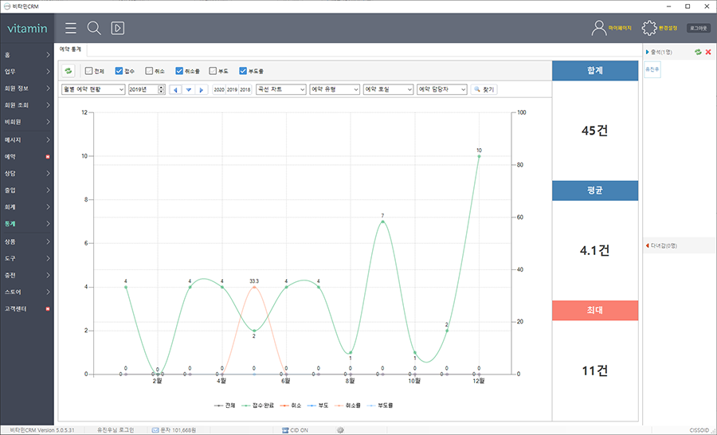Viewport: 717px width, 435px height.
Task: Jump to year 2020 button
Action: tap(219, 90)
